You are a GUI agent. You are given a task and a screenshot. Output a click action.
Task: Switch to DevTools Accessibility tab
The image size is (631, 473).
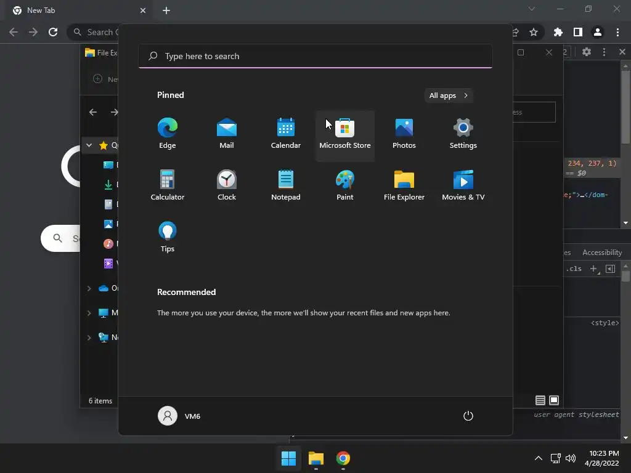tap(602, 253)
